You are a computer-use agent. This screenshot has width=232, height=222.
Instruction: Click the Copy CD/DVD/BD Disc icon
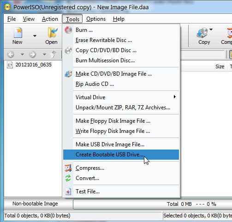click(68, 50)
